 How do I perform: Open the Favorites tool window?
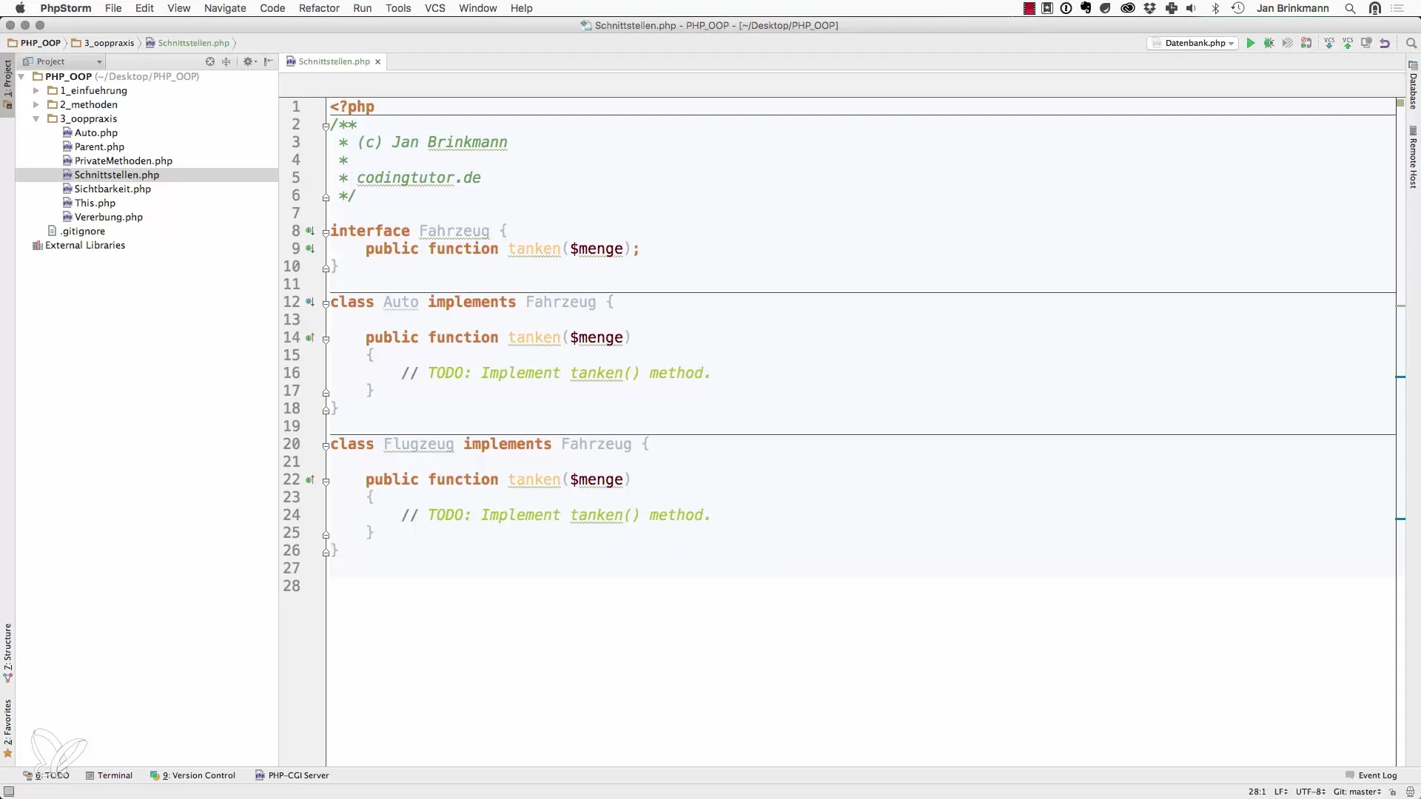pos(7,729)
